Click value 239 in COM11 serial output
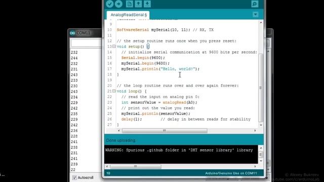Screen dimensions: 324x182 [74, 164]
